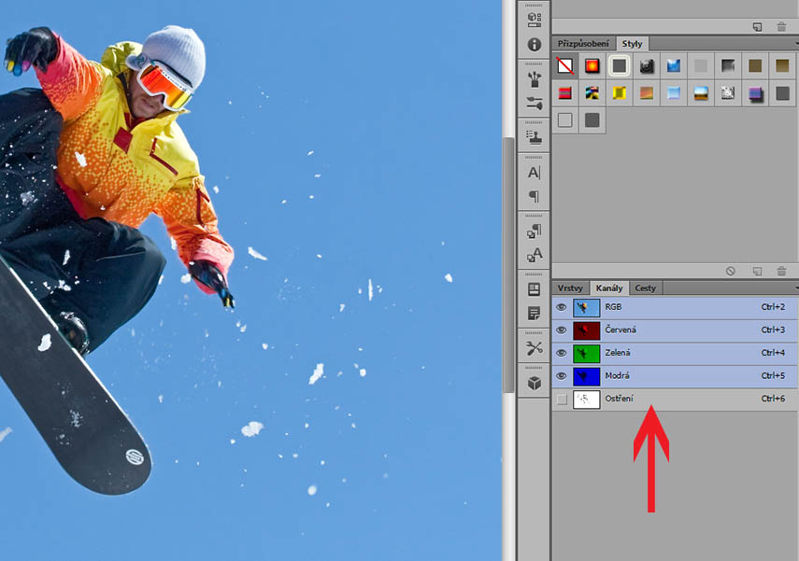This screenshot has width=799, height=561.
Task: Apply the light blue style swatch in second row
Action: (x=674, y=93)
